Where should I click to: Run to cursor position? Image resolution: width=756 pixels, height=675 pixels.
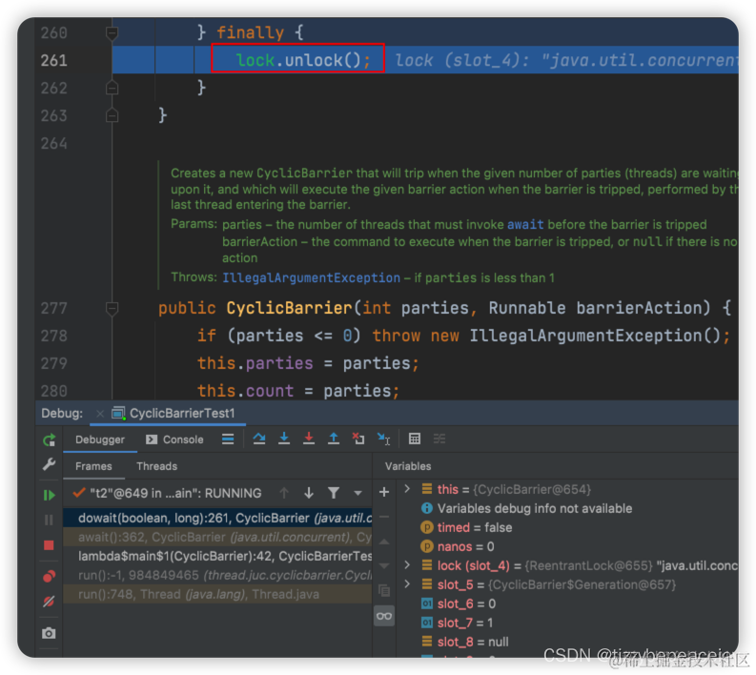coord(384,439)
